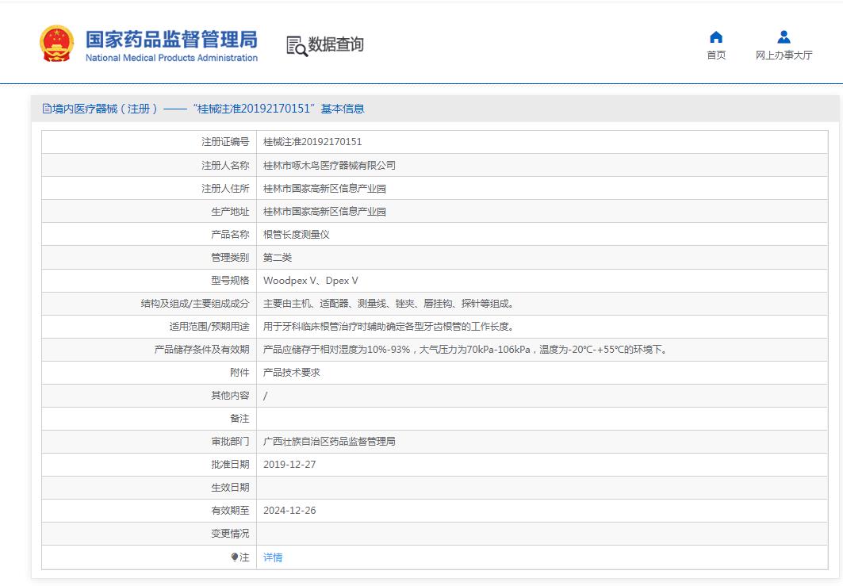Click the 网上办事大厅 text label

tap(784, 55)
